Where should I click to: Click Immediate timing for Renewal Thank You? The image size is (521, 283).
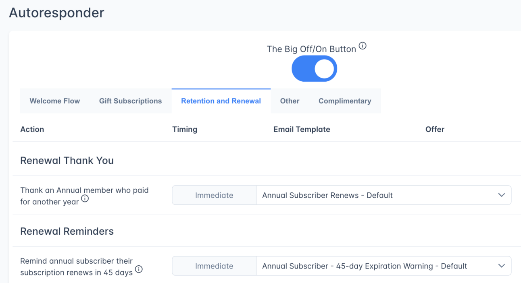(x=214, y=195)
